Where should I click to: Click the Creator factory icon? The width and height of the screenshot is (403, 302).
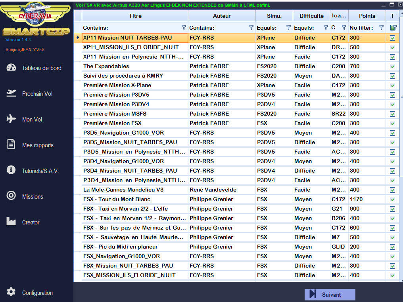(11, 222)
